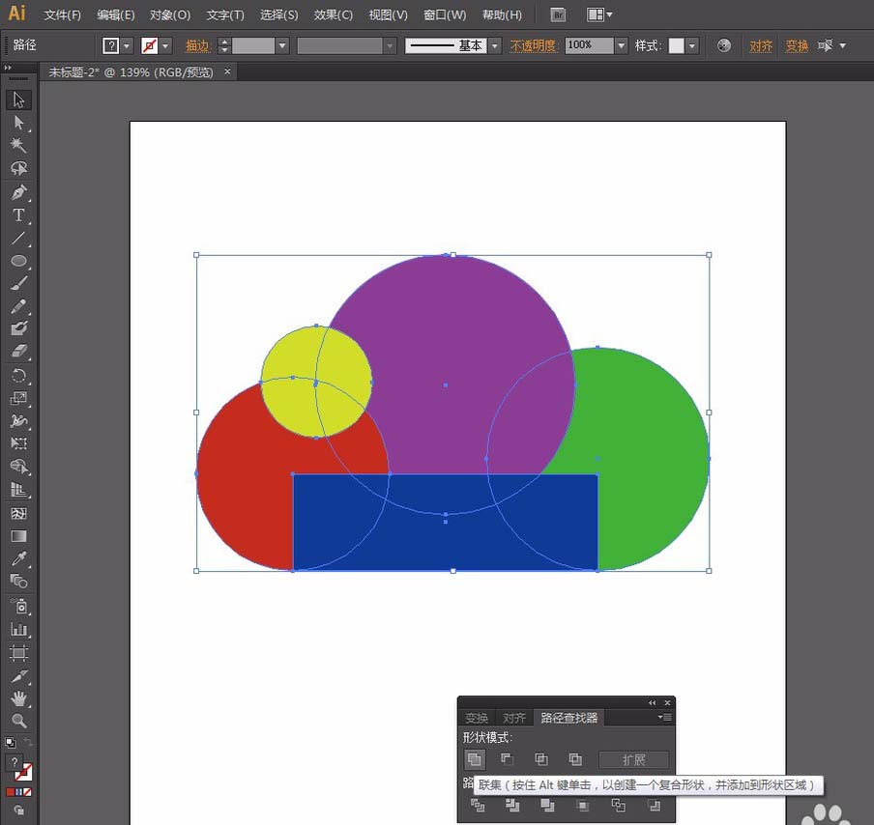Viewport: 874px width, 825px height.
Task: Select the Mesh tool
Action: click(x=19, y=513)
